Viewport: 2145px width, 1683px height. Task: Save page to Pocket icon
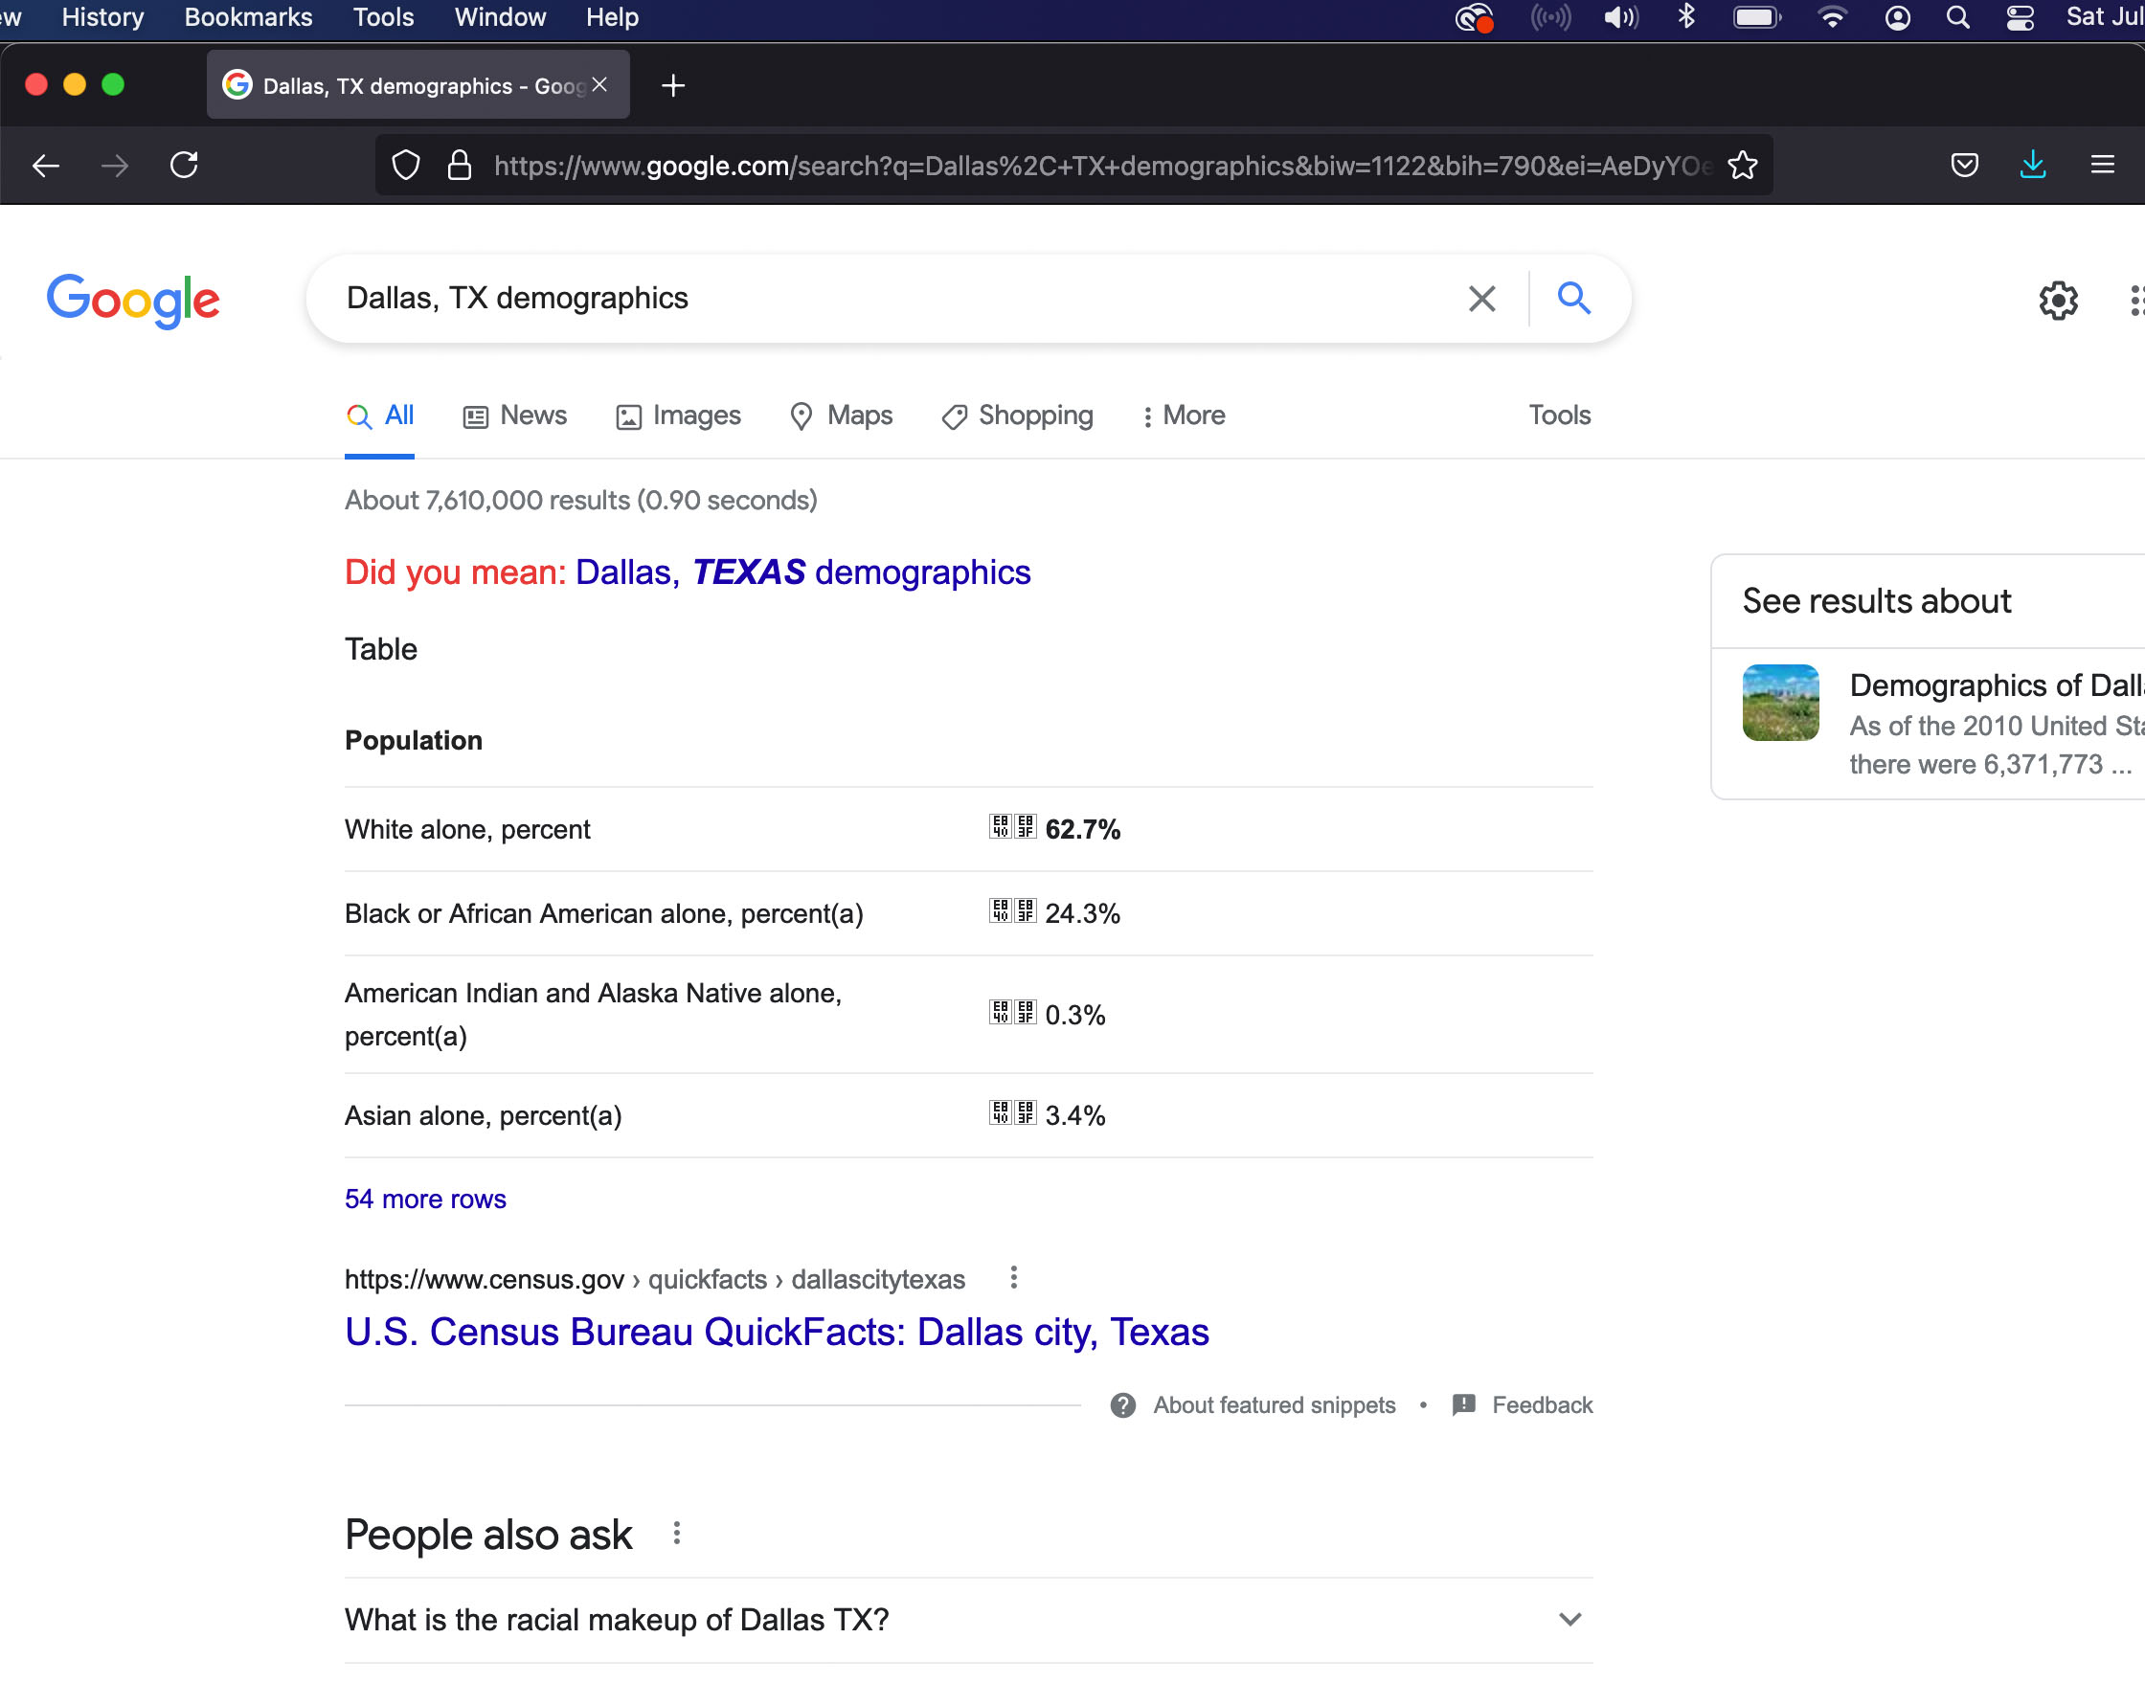tap(1965, 166)
